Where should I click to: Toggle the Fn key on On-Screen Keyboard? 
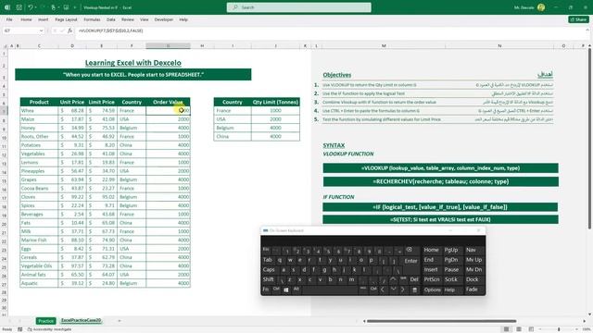click(266, 290)
